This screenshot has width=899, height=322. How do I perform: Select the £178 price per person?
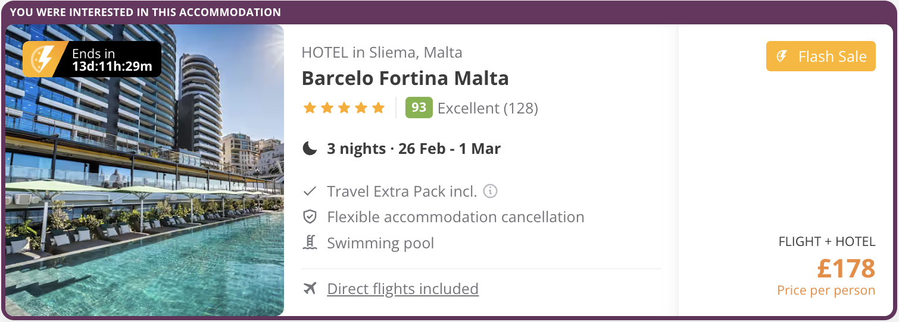tap(846, 269)
